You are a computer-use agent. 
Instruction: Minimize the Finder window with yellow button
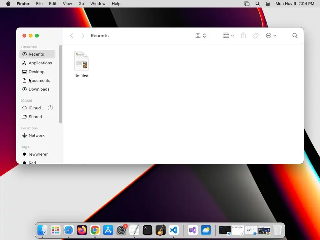click(31, 36)
